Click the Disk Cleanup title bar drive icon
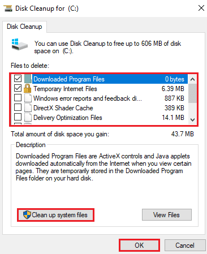 click(8, 8)
